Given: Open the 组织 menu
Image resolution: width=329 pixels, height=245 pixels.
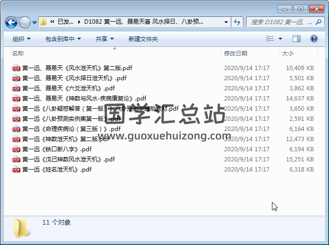Looking at the screenshot, I should 21,39.
